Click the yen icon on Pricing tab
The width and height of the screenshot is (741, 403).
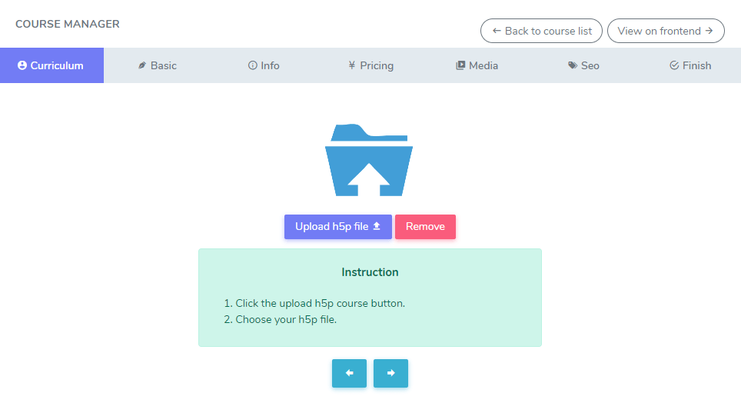pyautogui.click(x=351, y=65)
